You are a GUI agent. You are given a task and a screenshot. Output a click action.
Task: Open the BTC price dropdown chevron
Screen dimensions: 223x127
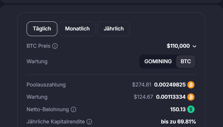195,46
